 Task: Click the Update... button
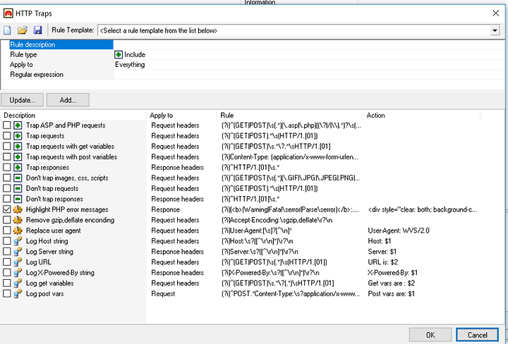pyautogui.click(x=23, y=100)
